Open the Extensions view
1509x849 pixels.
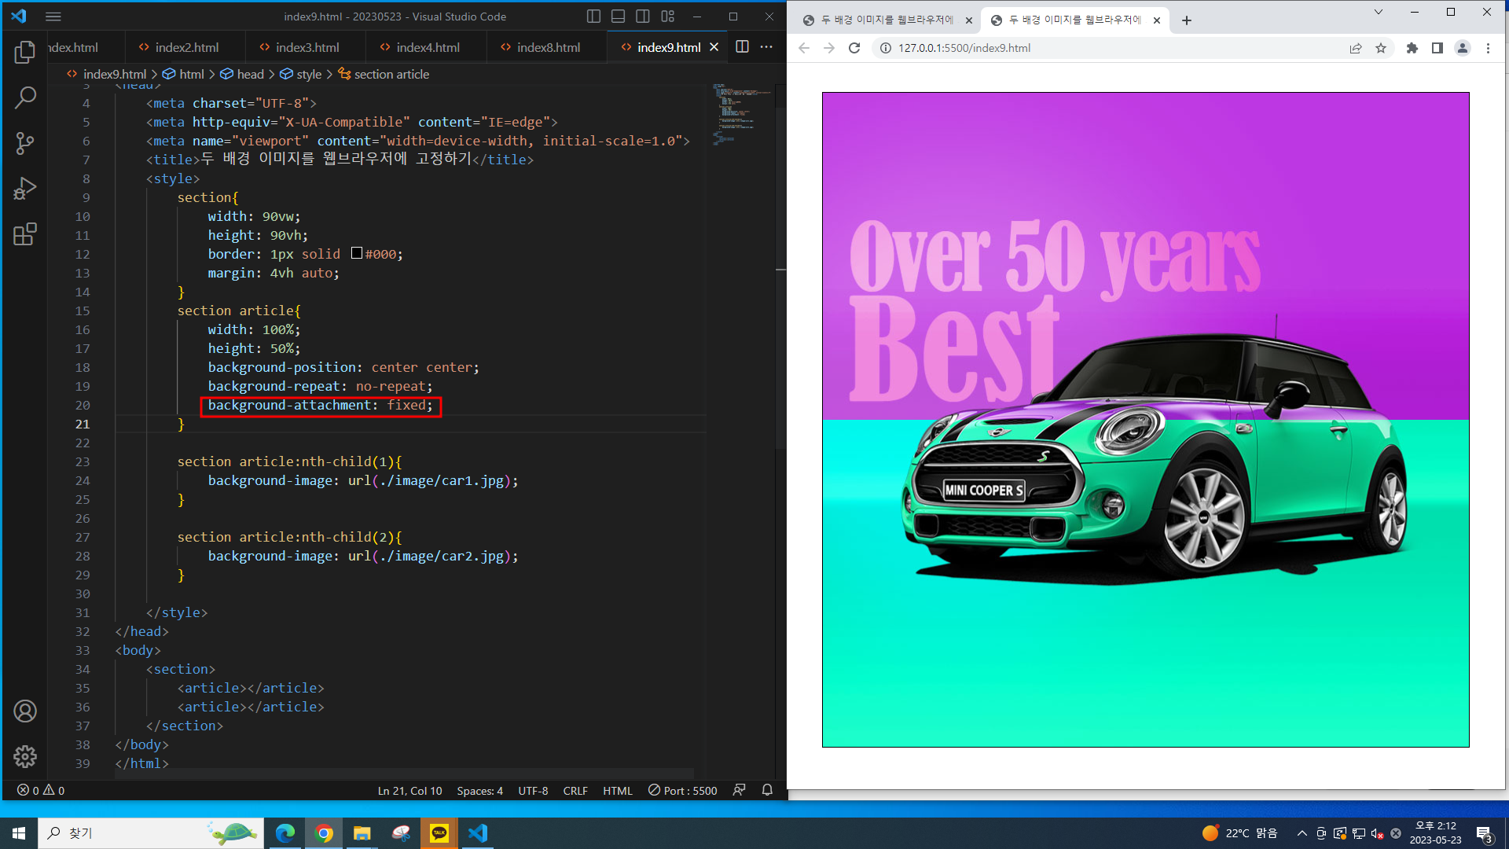coord(25,234)
